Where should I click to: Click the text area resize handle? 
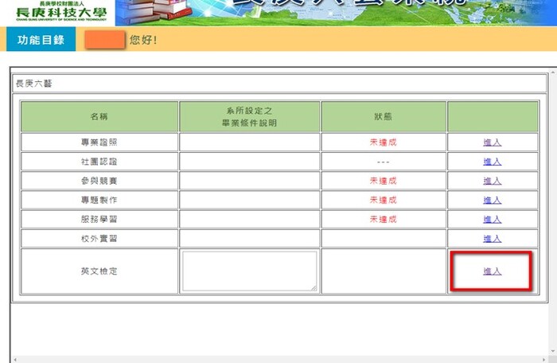314,287
